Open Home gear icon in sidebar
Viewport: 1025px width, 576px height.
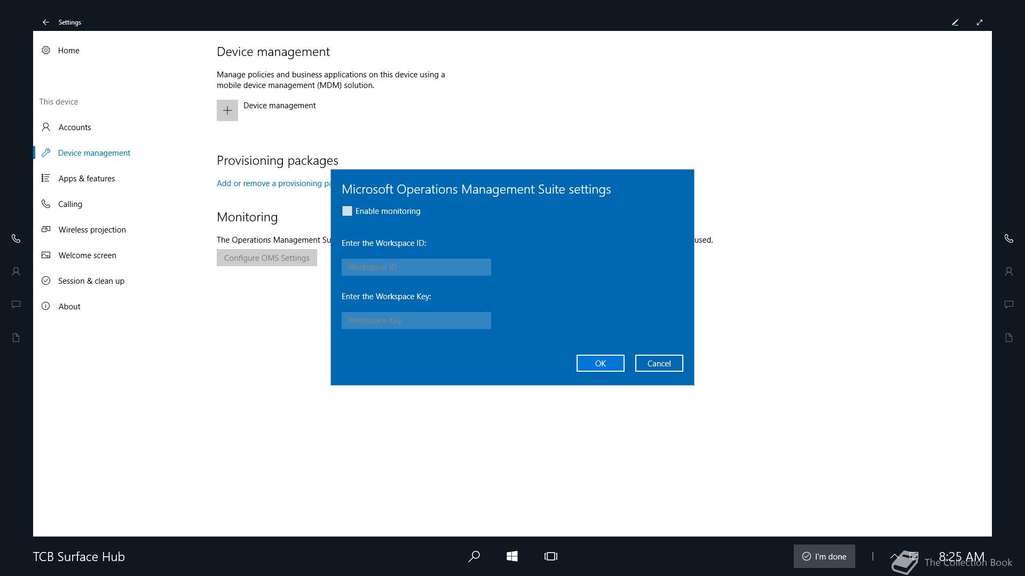click(x=46, y=50)
